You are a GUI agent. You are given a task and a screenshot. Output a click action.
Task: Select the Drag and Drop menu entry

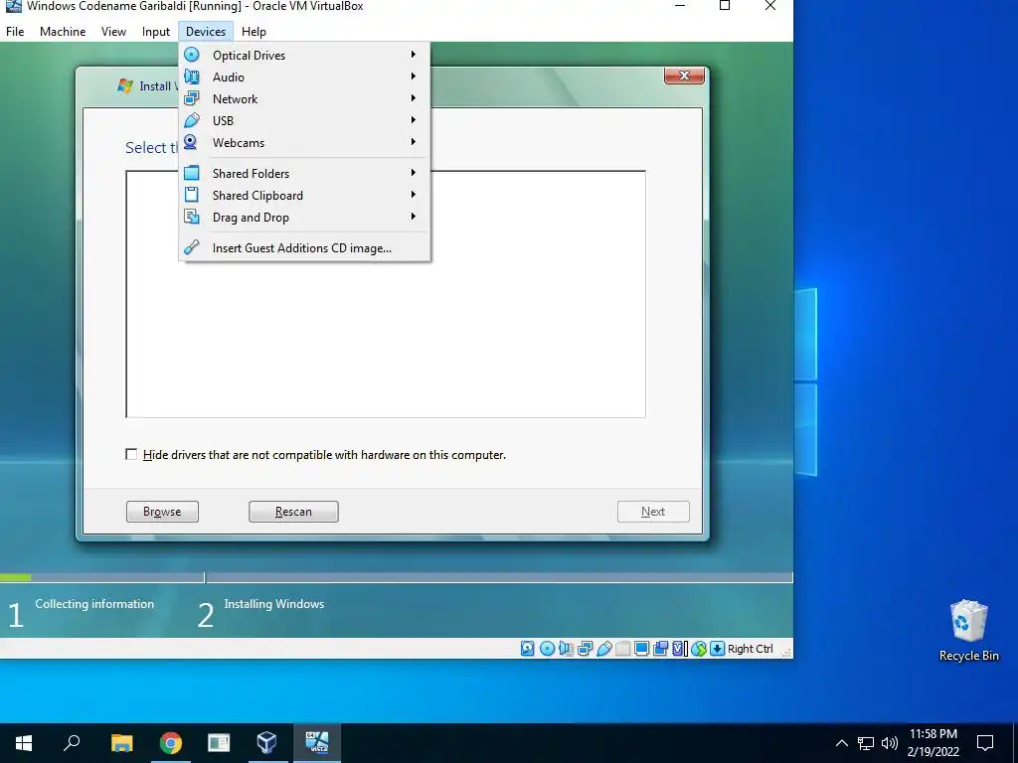[x=304, y=218]
